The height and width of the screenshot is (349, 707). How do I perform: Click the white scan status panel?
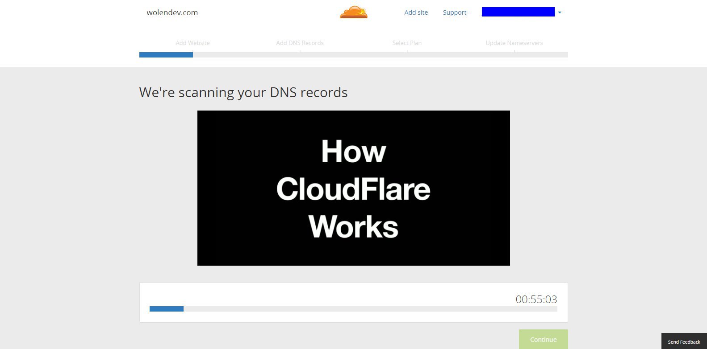tap(354, 302)
